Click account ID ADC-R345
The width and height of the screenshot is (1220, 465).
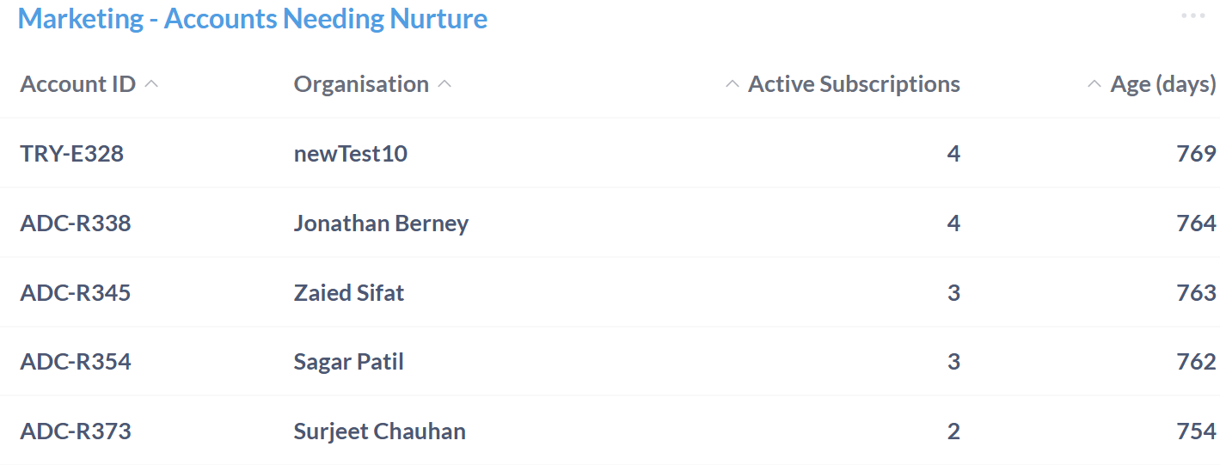[76, 293]
